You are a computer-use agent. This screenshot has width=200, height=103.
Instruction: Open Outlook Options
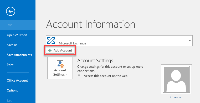(x=18, y=90)
